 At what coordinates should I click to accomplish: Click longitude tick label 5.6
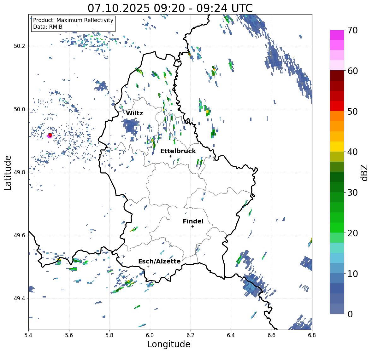pyautogui.click(x=69, y=335)
